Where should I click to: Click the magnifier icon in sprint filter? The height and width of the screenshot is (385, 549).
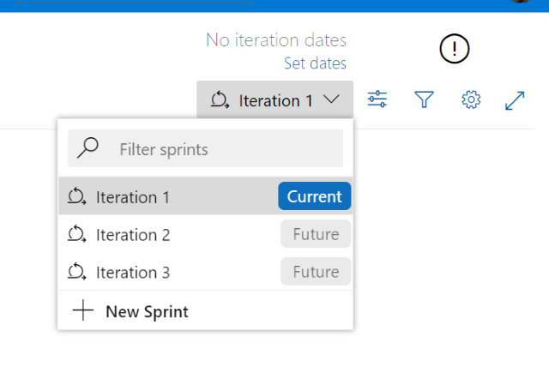[87, 147]
